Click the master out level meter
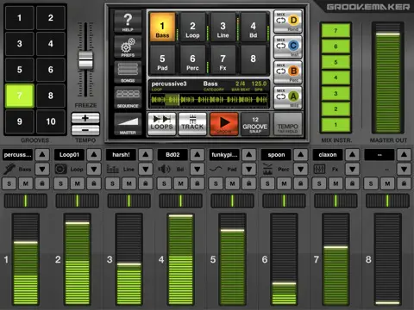 (x=388, y=77)
